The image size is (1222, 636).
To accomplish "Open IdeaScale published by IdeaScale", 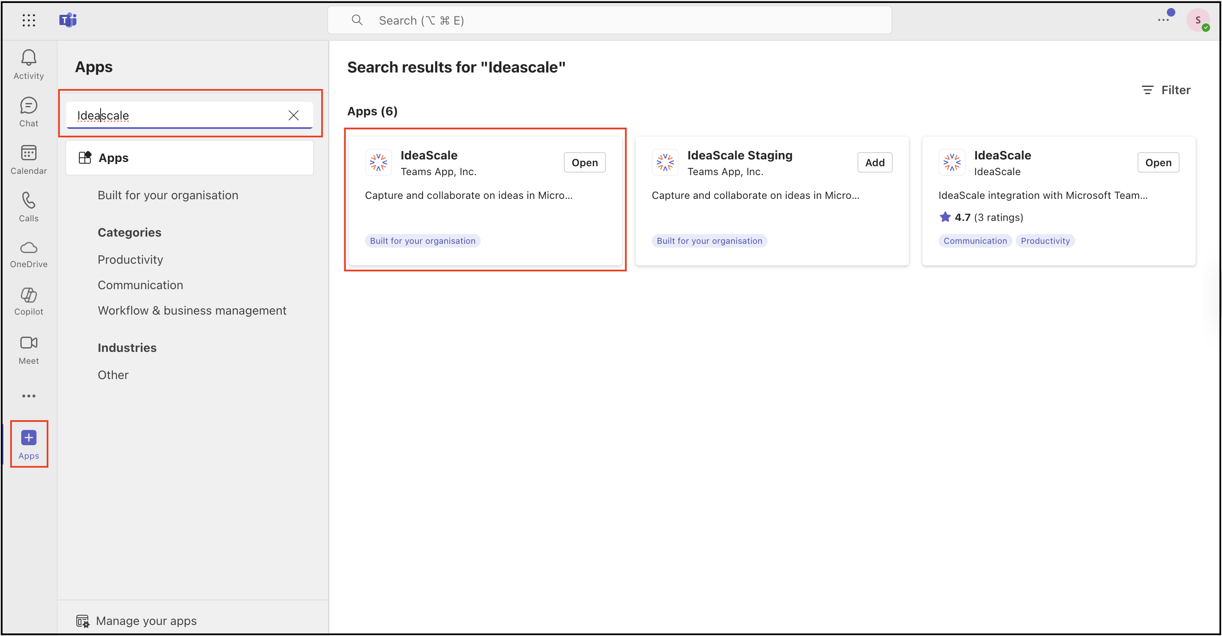I will click(1158, 162).
